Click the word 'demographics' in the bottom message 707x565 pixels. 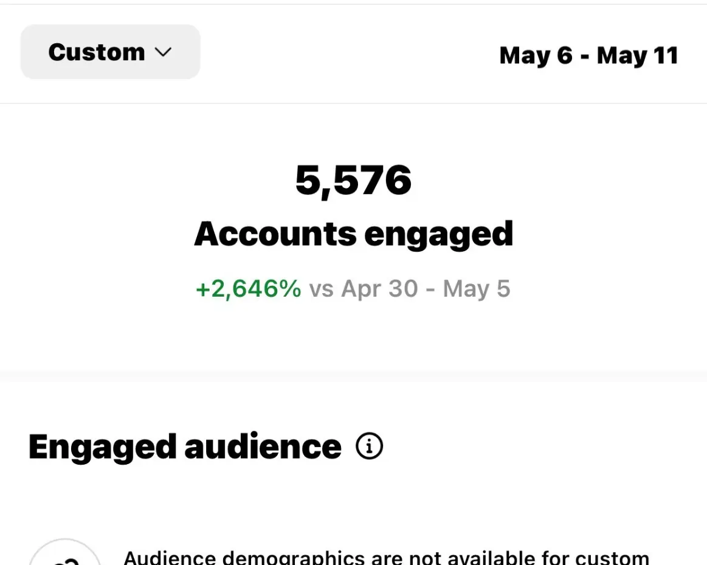click(x=294, y=557)
